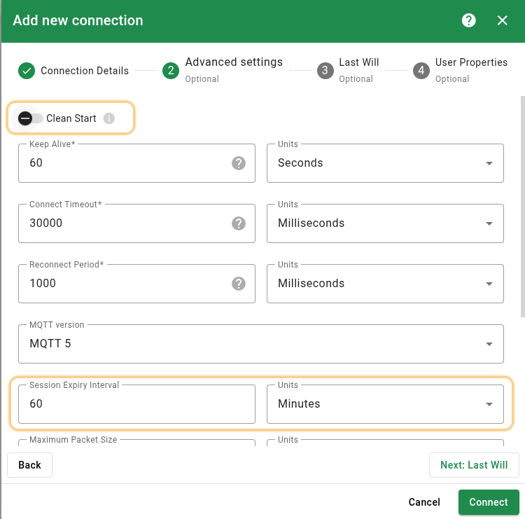
Task: Click the Session Expiry Interval input field
Action: (136, 405)
